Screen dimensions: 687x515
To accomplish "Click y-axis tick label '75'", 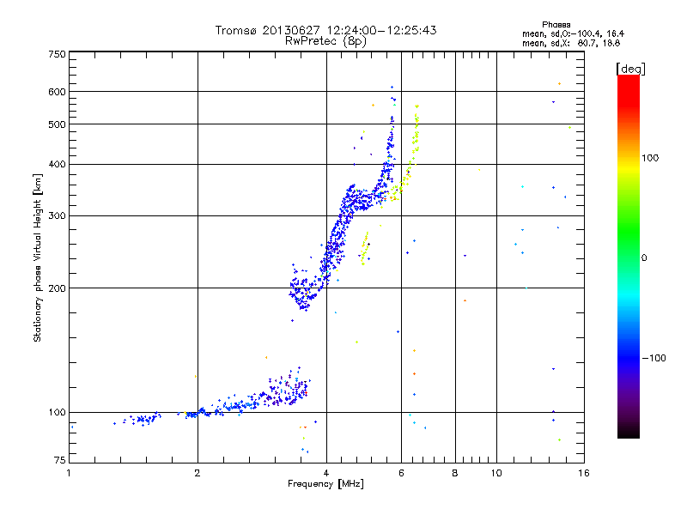I will point(60,460).
